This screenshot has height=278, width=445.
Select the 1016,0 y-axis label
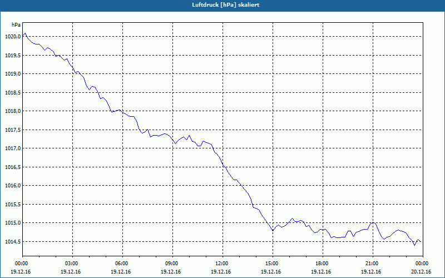coord(13,186)
